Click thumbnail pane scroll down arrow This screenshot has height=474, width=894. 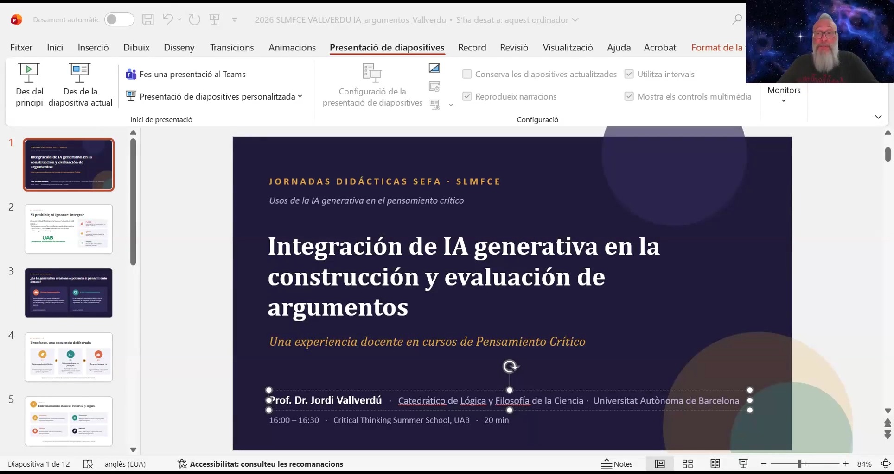[133, 449]
